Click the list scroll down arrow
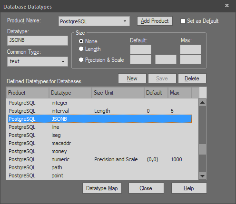236x204 pixels. coord(202,176)
